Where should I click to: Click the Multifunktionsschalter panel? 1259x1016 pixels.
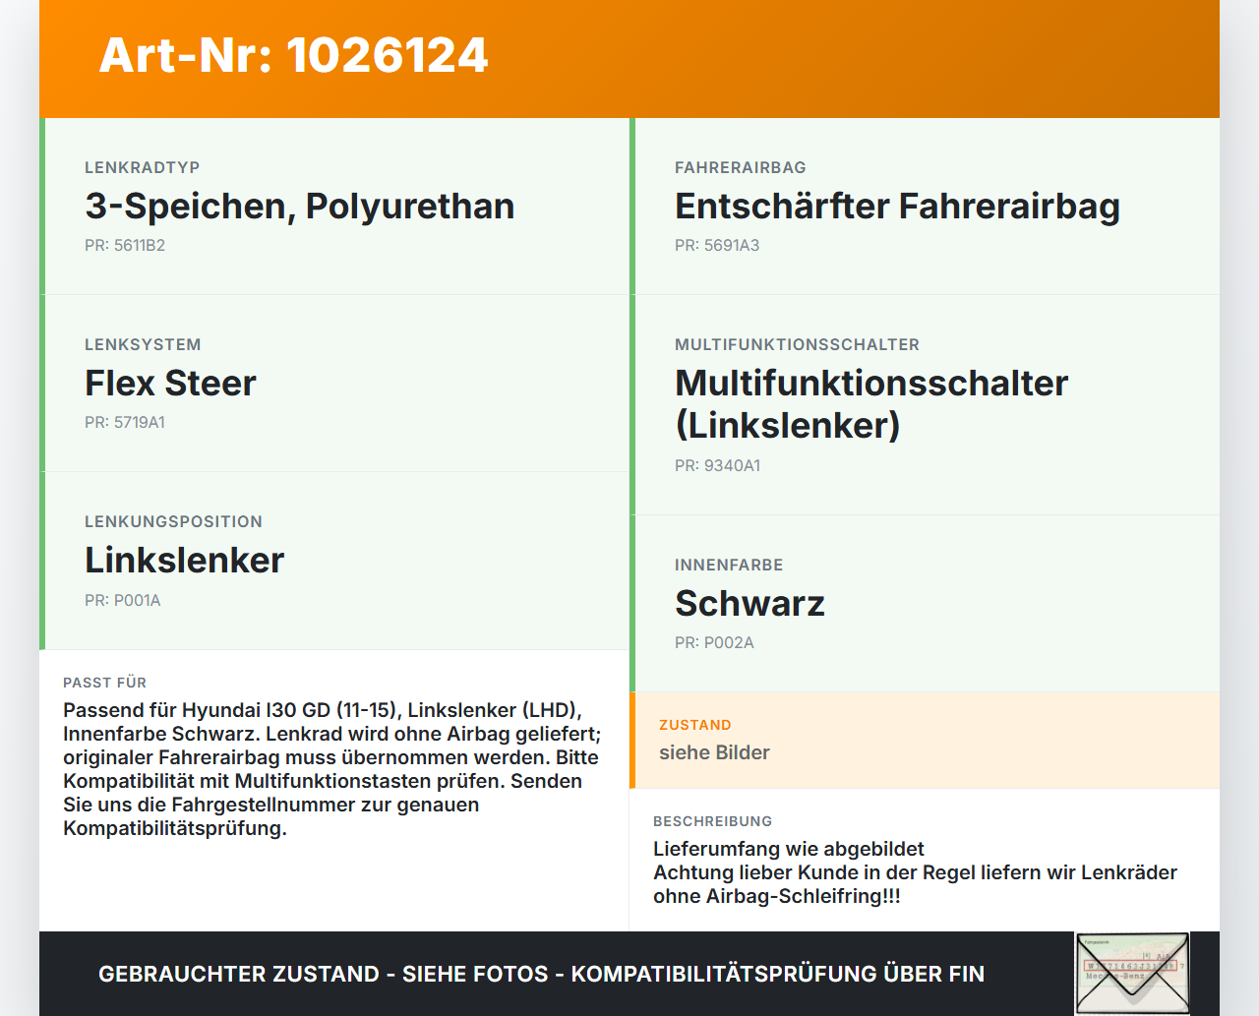925,403
